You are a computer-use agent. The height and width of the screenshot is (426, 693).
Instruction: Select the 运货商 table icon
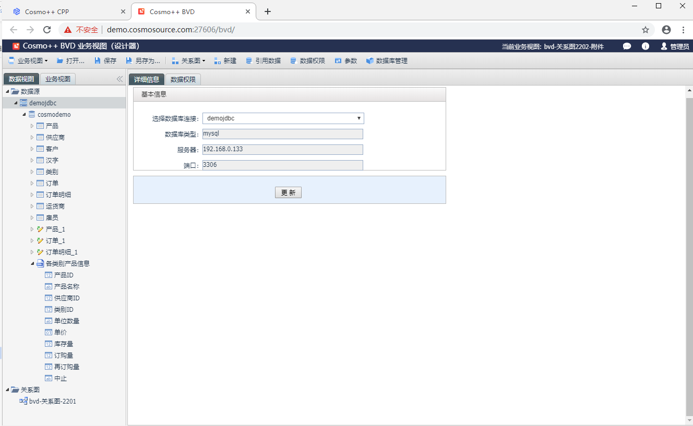click(40, 206)
